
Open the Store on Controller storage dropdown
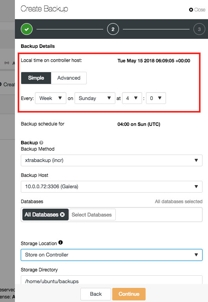pos(111,255)
